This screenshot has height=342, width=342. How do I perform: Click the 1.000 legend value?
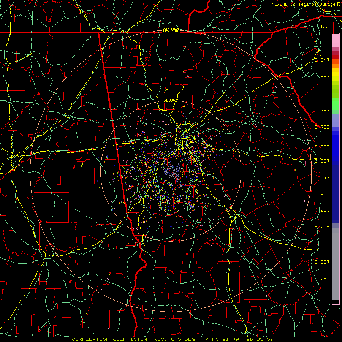point(322,43)
